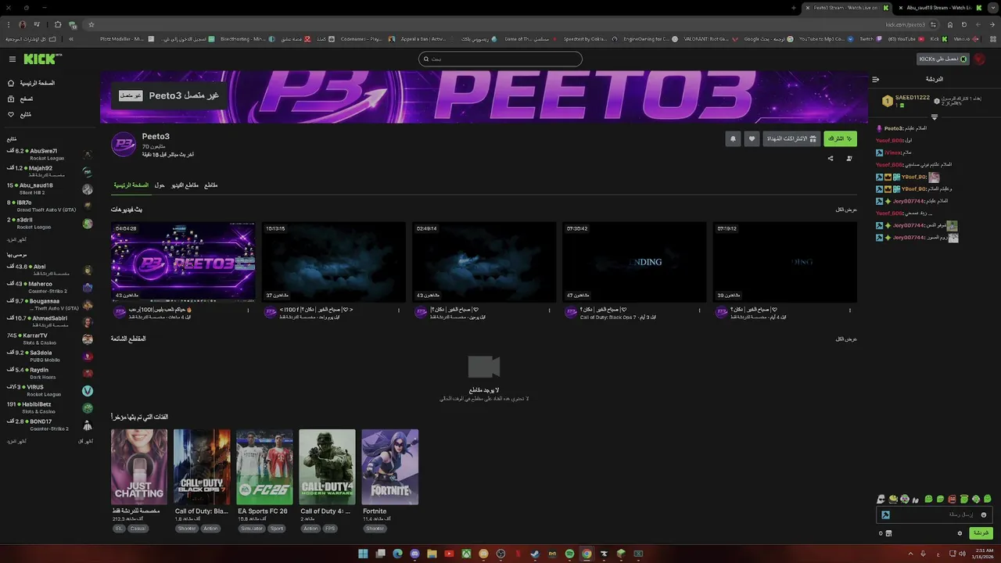Open the chat settings gear icon
Image resolution: width=1001 pixels, height=563 pixels.
(x=960, y=533)
